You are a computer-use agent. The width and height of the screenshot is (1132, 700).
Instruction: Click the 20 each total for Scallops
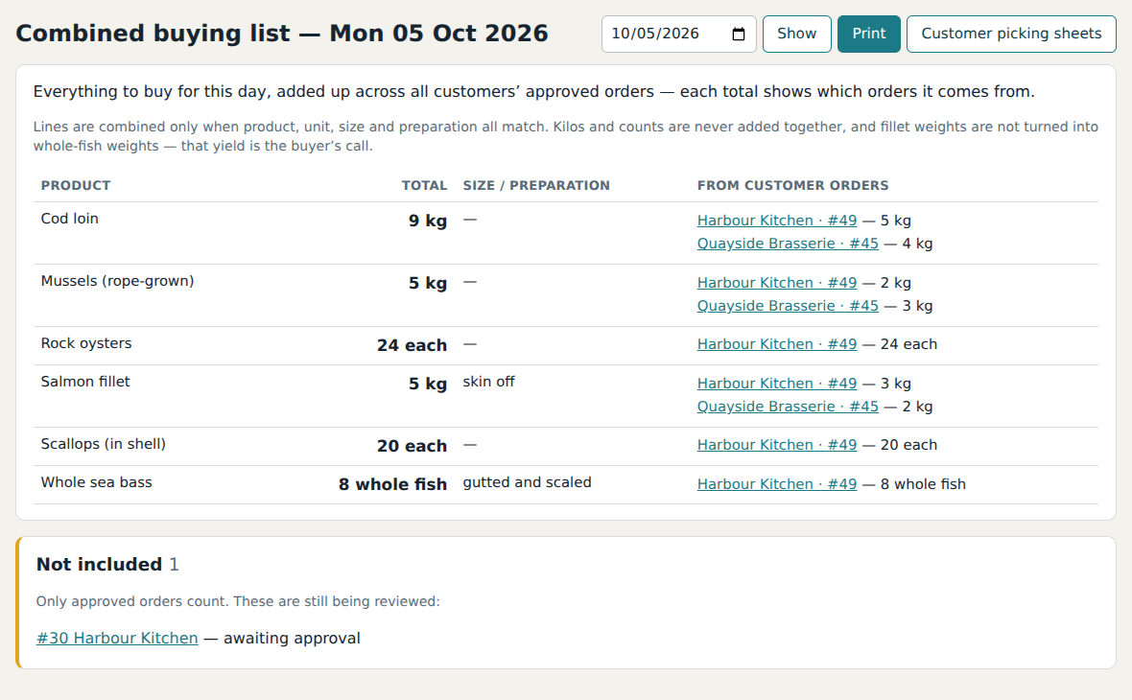coord(412,446)
